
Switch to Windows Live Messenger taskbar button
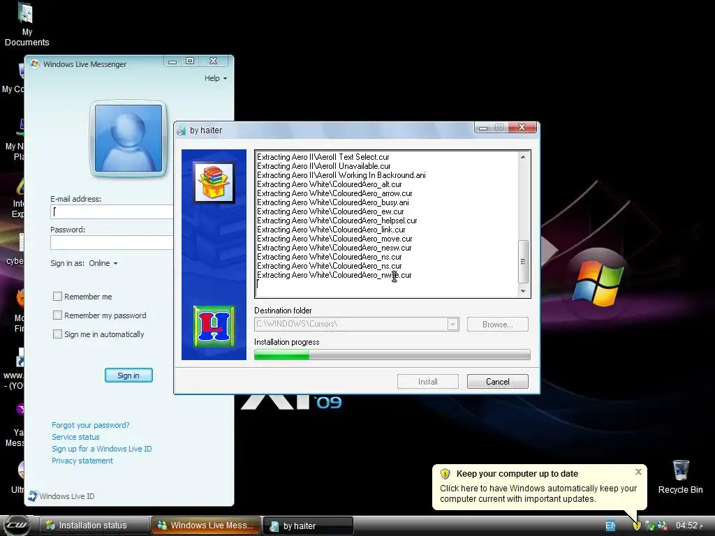[x=206, y=526]
